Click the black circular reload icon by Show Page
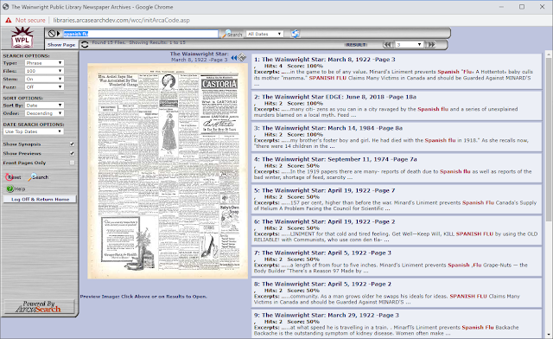The image size is (553, 339). (x=85, y=44)
